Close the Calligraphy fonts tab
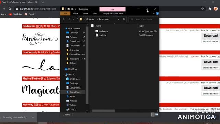The height and width of the screenshot is (124, 220). point(36,2)
